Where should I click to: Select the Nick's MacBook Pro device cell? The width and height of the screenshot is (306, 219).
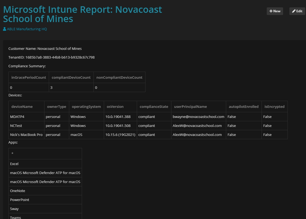[x=26, y=135]
